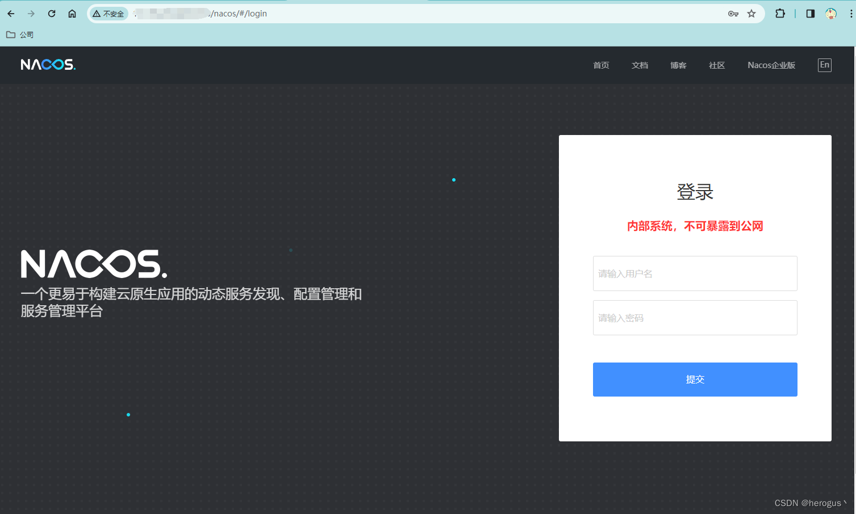Open the browser home page icon
Image resolution: width=856 pixels, height=514 pixels.
click(x=72, y=13)
